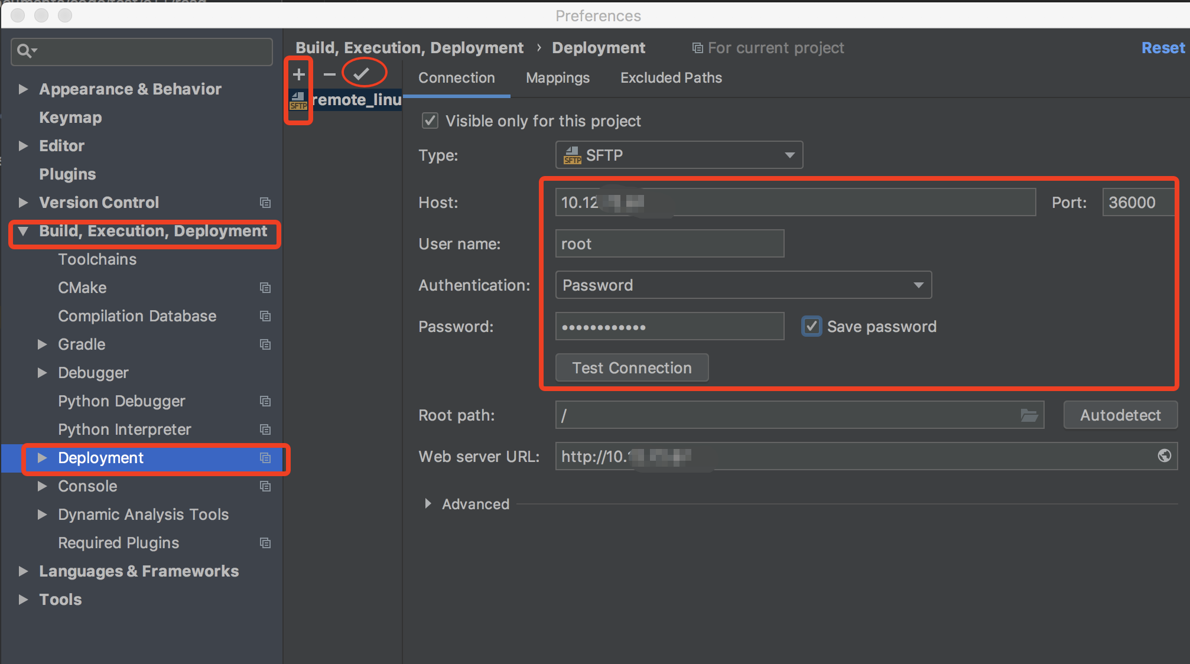Mark remote_linu as default with the checkmark icon
Viewport: 1190px width, 664px height.
363,73
